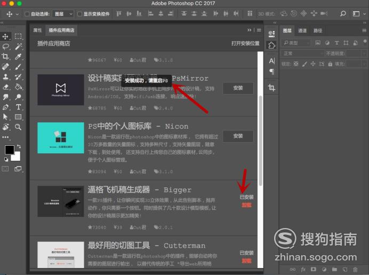Swap foreground and background colors
Screen dimensions: 369x275
tap(19, 146)
